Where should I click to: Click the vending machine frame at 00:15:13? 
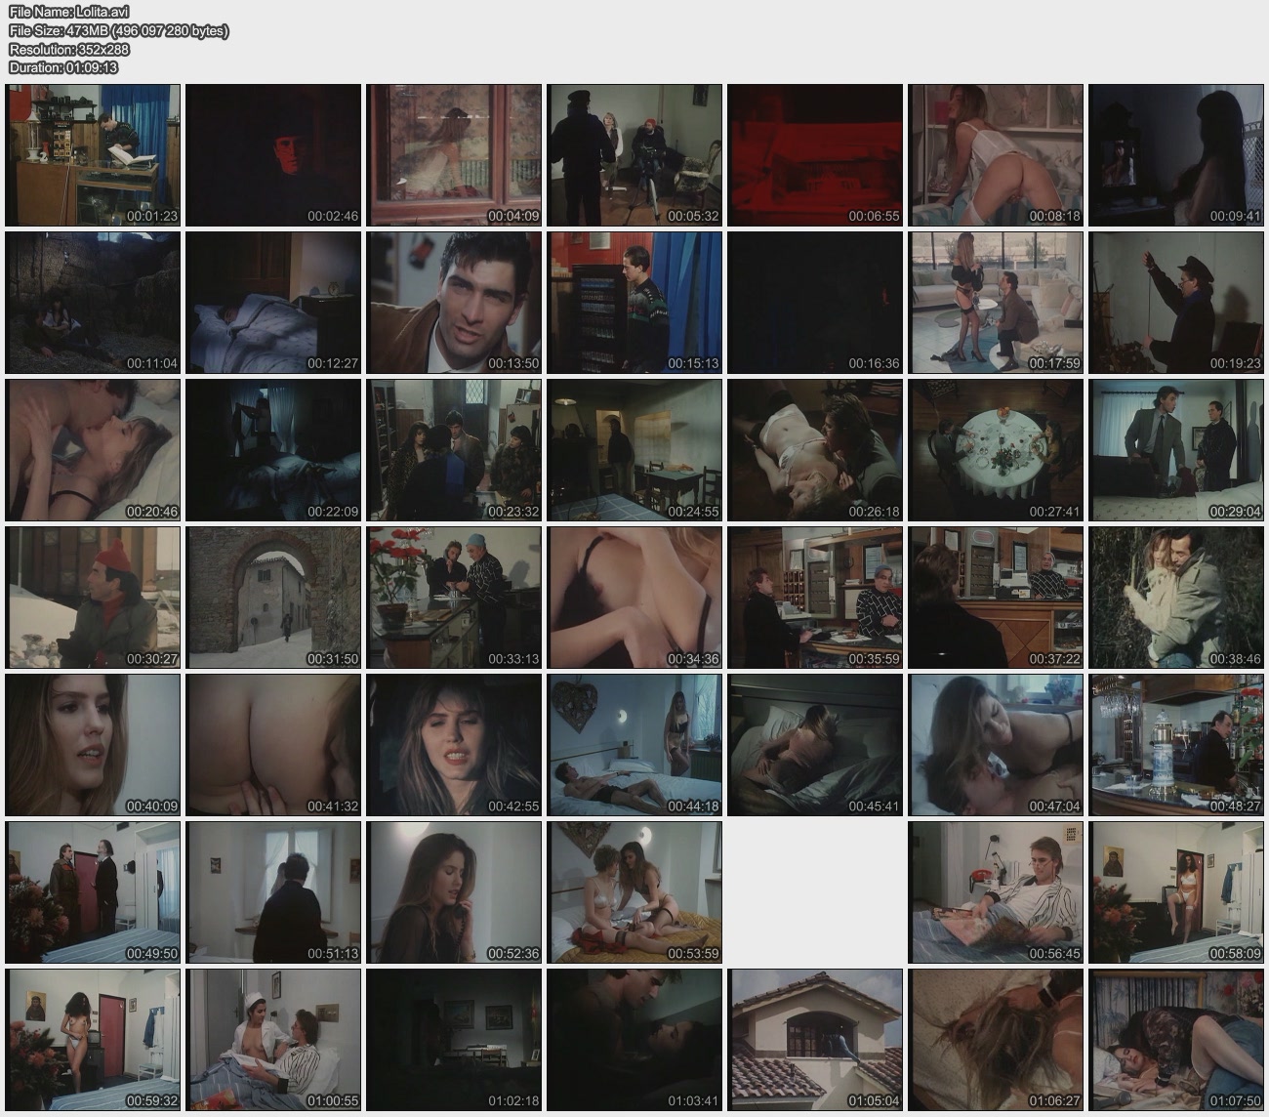pos(634,303)
